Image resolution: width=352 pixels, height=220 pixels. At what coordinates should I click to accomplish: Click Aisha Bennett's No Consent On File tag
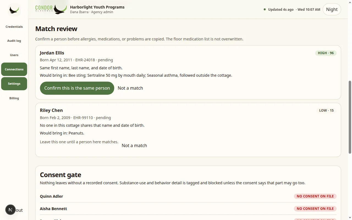[315, 208]
